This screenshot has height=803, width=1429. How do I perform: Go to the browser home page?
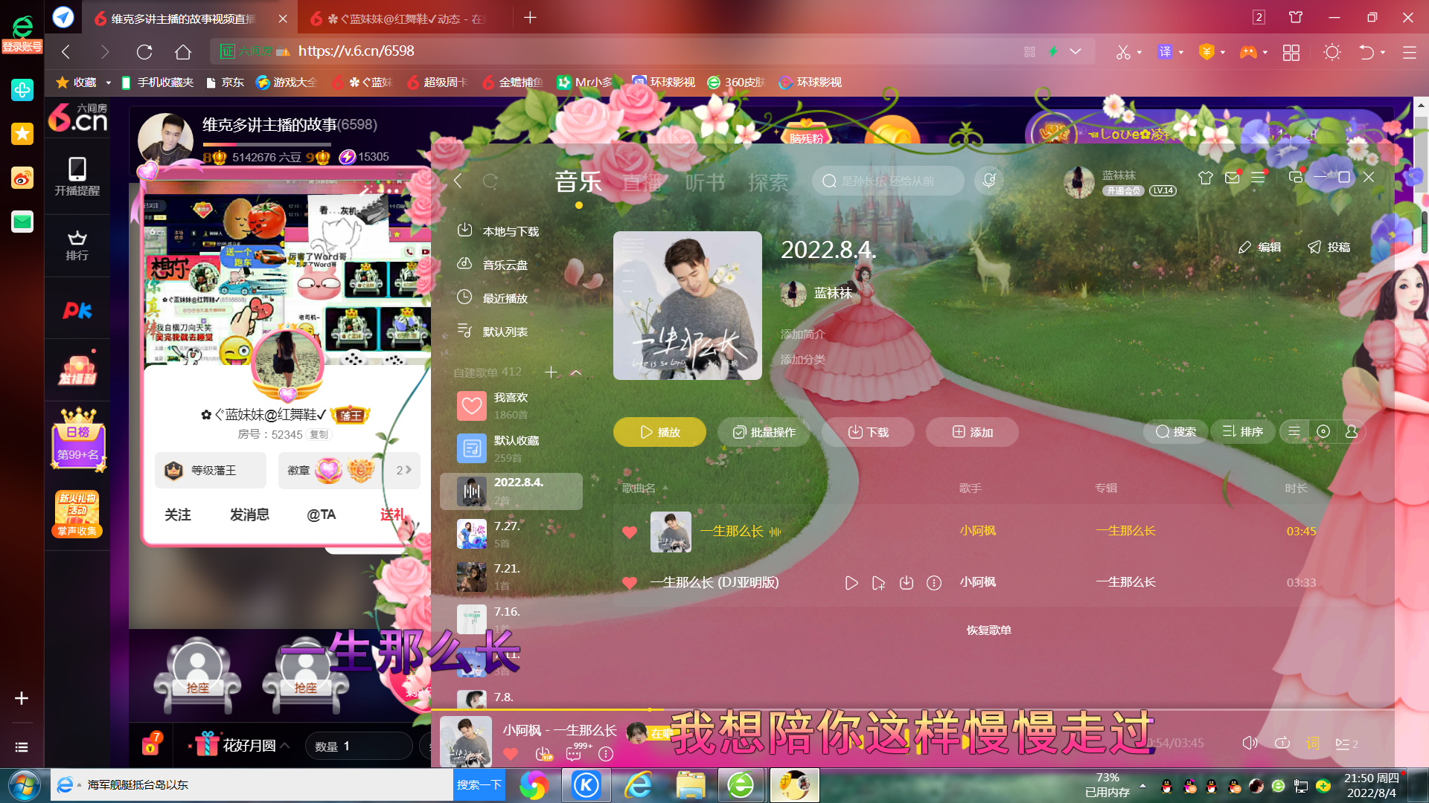coord(183,52)
